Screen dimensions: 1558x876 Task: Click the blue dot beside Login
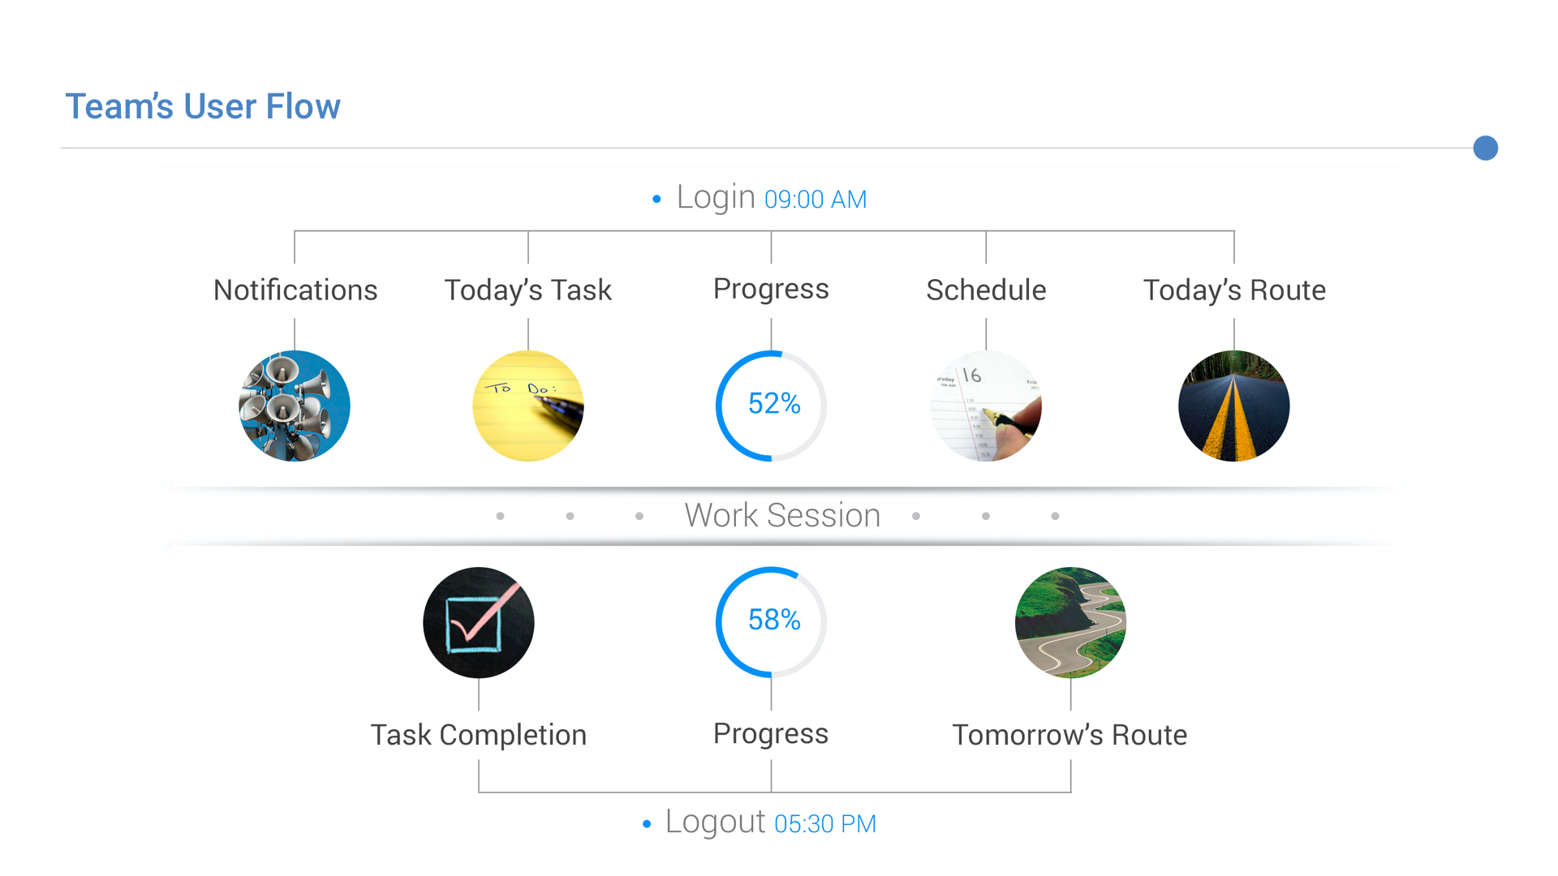coord(656,200)
